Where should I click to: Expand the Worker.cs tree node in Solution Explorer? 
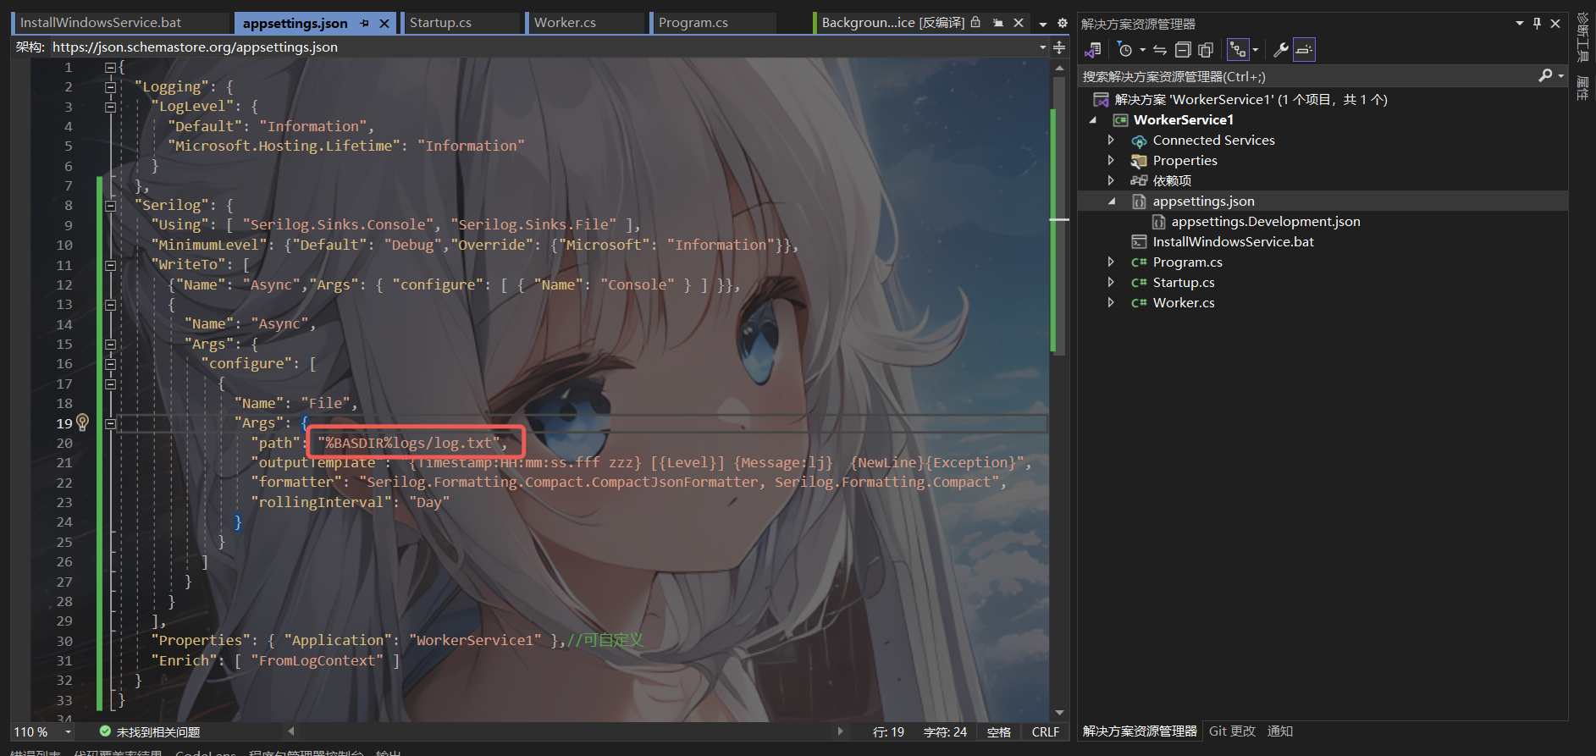[x=1111, y=302]
